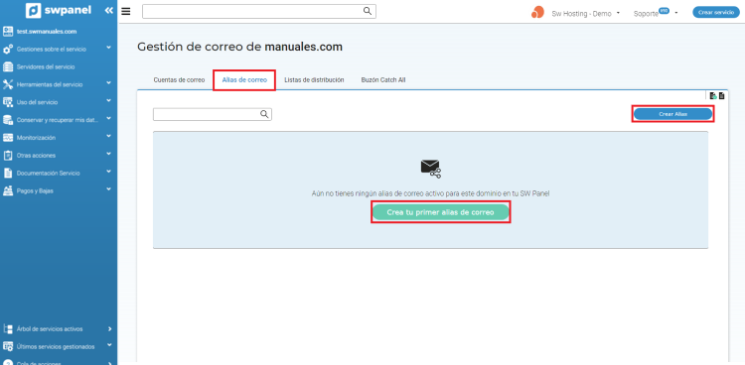Expand Documentación Servicio chevron
This screenshot has height=365, width=745.
(x=109, y=172)
